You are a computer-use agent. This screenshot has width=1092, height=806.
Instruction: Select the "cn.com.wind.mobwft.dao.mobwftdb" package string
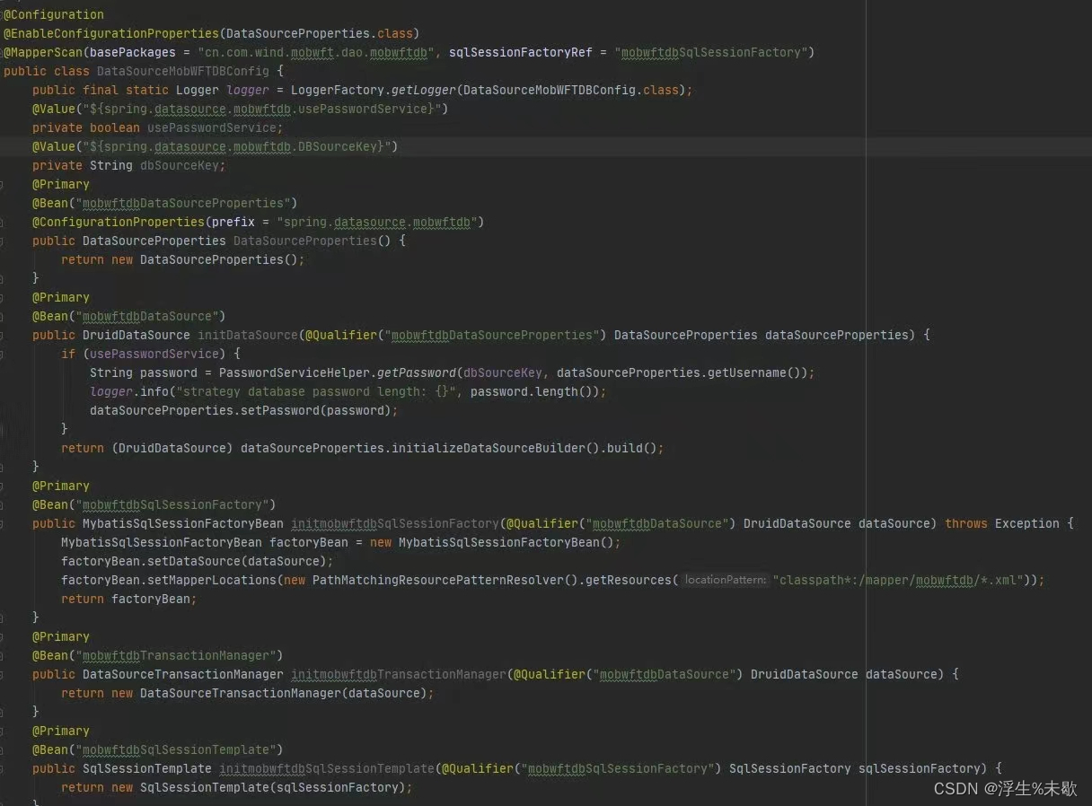(316, 52)
